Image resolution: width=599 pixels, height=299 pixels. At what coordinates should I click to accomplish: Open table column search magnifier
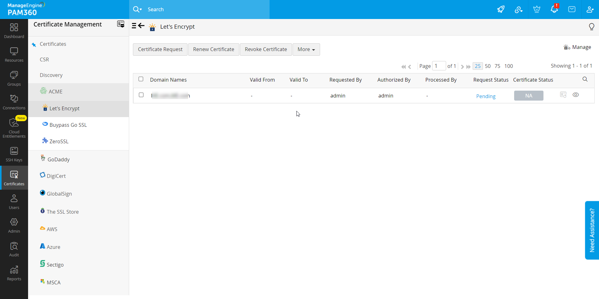tap(585, 79)
